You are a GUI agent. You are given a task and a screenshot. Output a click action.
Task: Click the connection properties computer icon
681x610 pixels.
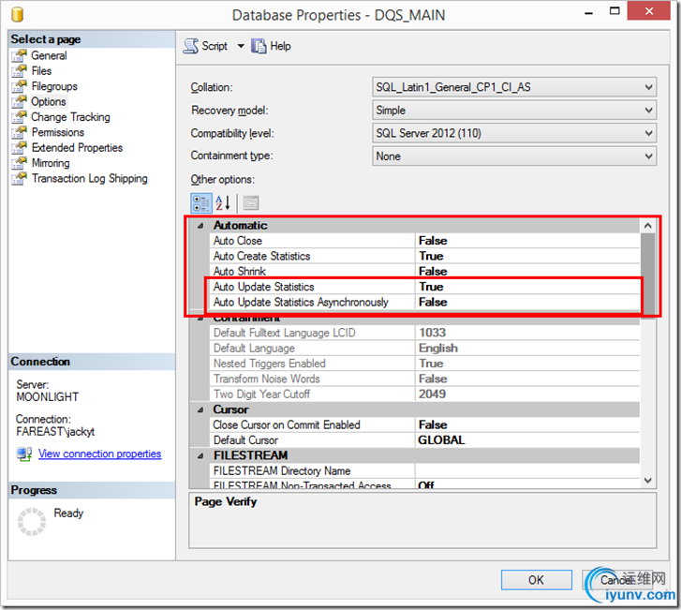pos(24,454)
